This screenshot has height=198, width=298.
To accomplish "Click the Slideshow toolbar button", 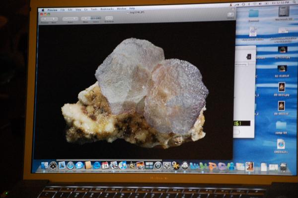I will coord(109,18).
